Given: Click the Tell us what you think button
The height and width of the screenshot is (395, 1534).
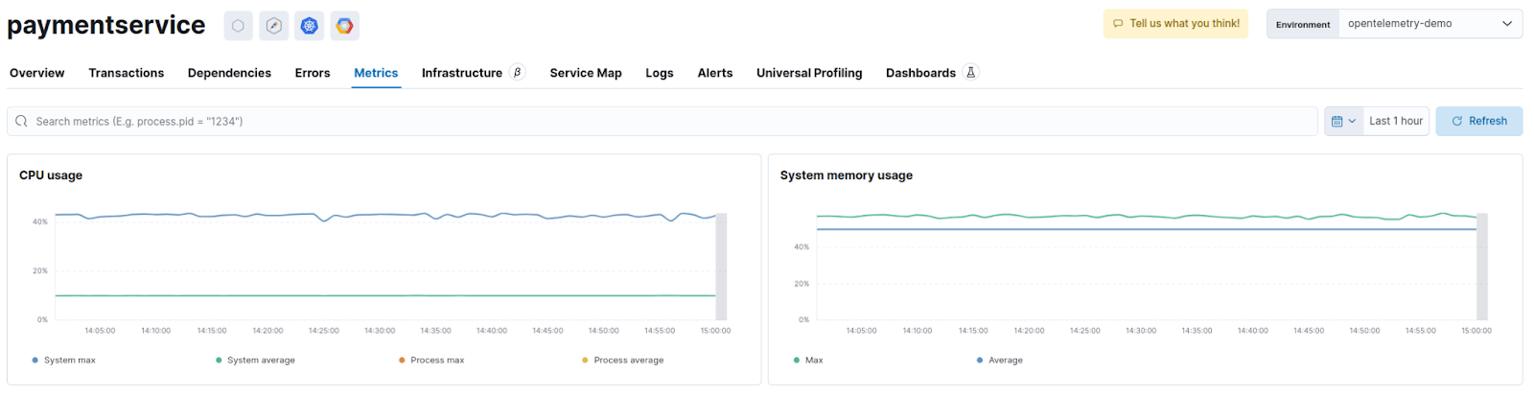Looking at the screenshot, I should 1175,24.
